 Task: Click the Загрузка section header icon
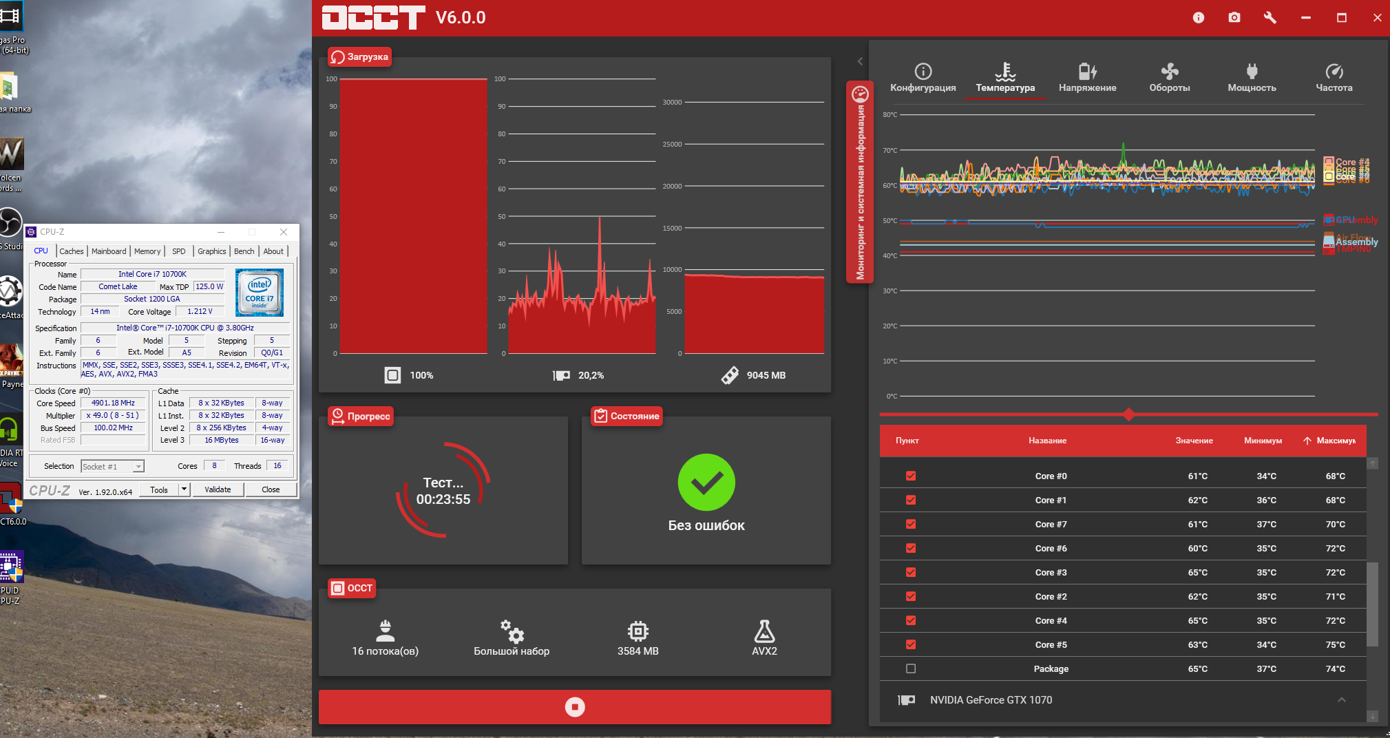coord(337,57)
